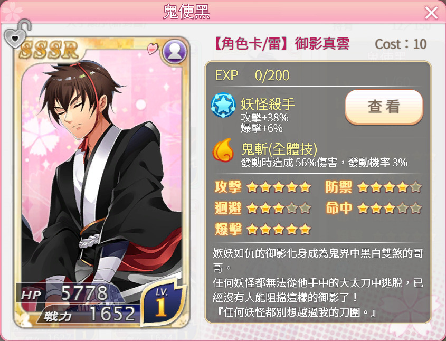This screenshot has width=446, height=341.
Task: Toggle the heart lock icon on the card
Action: coord(17,34)
